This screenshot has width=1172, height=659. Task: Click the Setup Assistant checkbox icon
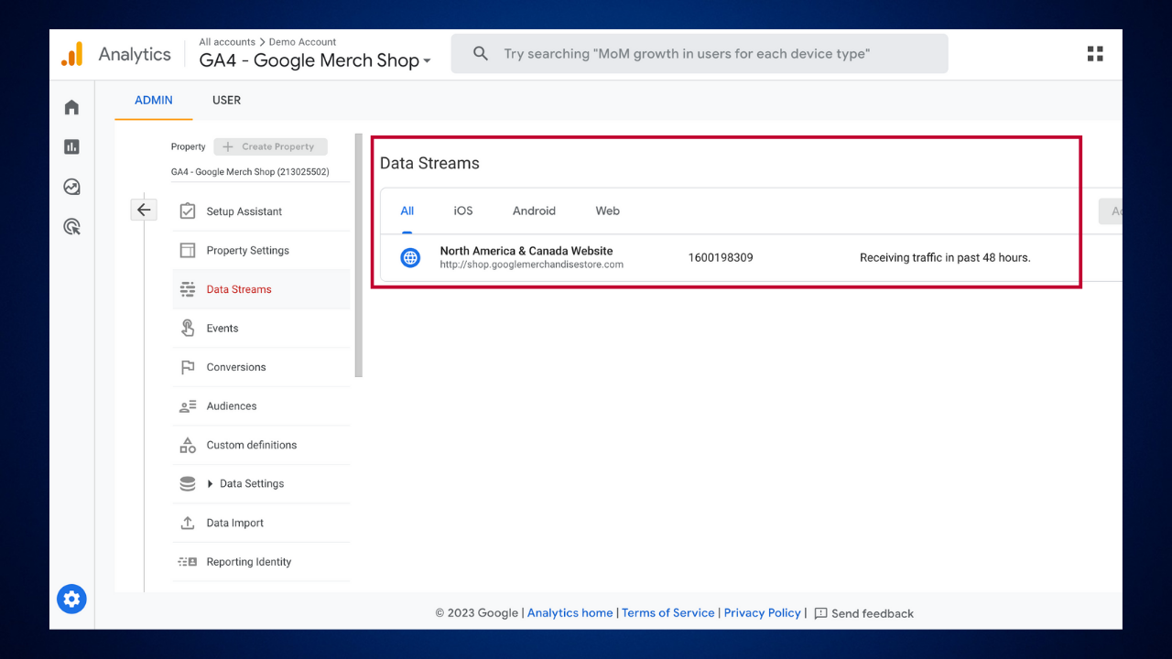[188, 211]
